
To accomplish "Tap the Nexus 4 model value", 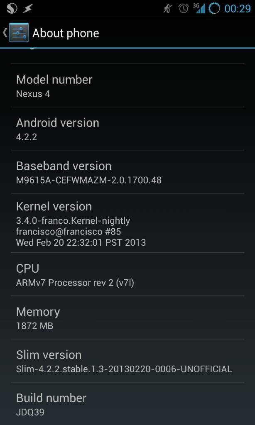I will [33, 94].
